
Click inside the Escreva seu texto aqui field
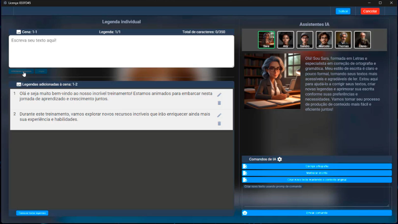tap(121, 51)
